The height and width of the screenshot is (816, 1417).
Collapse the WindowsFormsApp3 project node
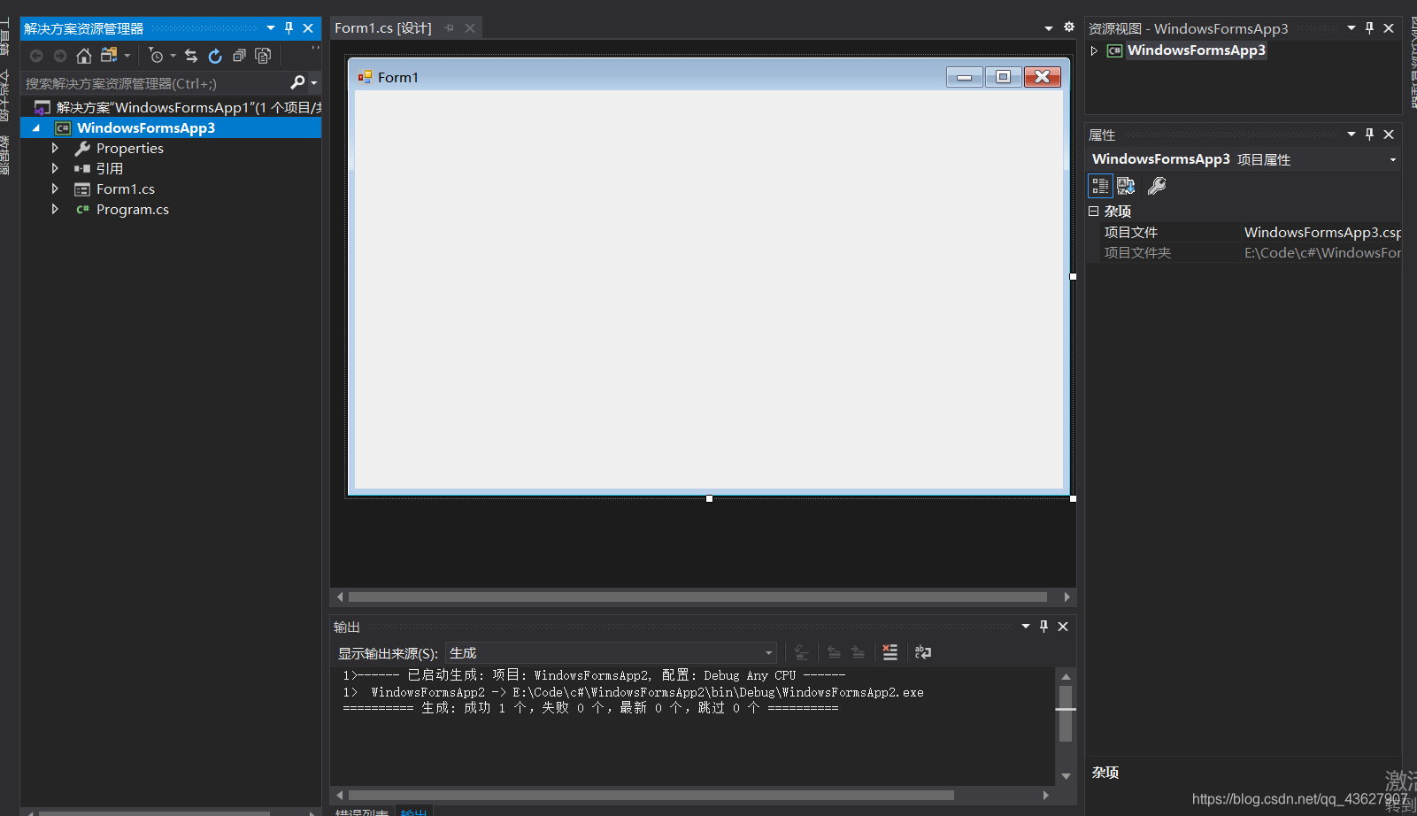click(x=36, y=127)
